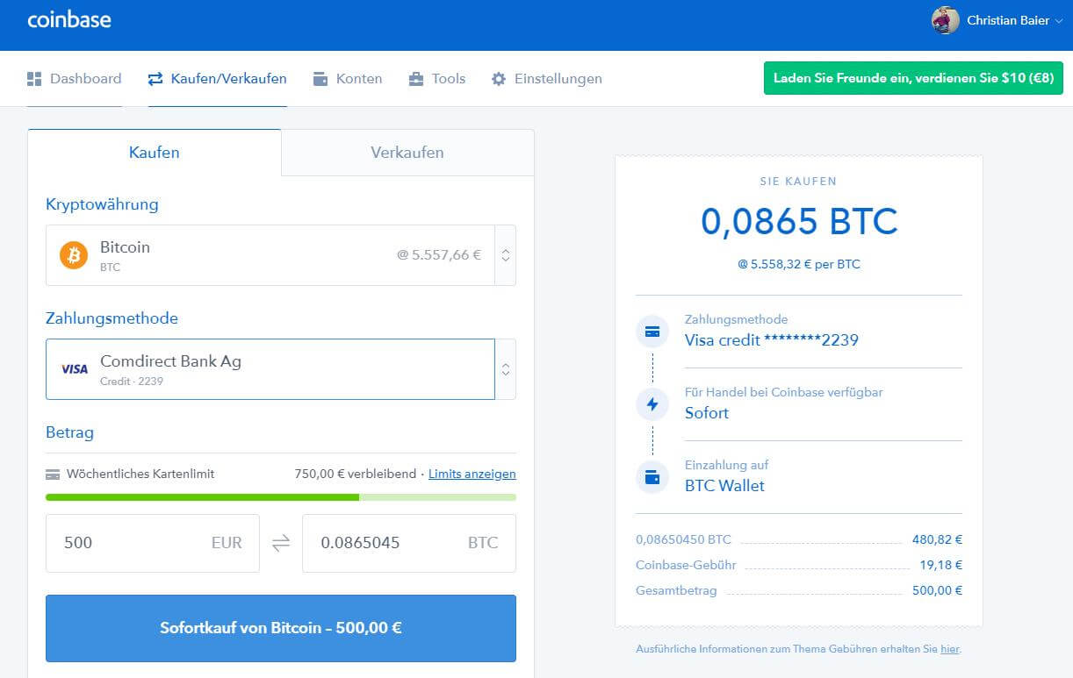Viewport: 1073px width, 678px height.
Task: Focus the EUR amount field with 500
Action: 153,543
